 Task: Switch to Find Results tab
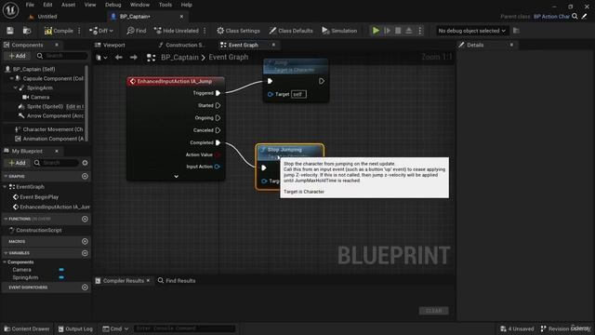[177, 281]
